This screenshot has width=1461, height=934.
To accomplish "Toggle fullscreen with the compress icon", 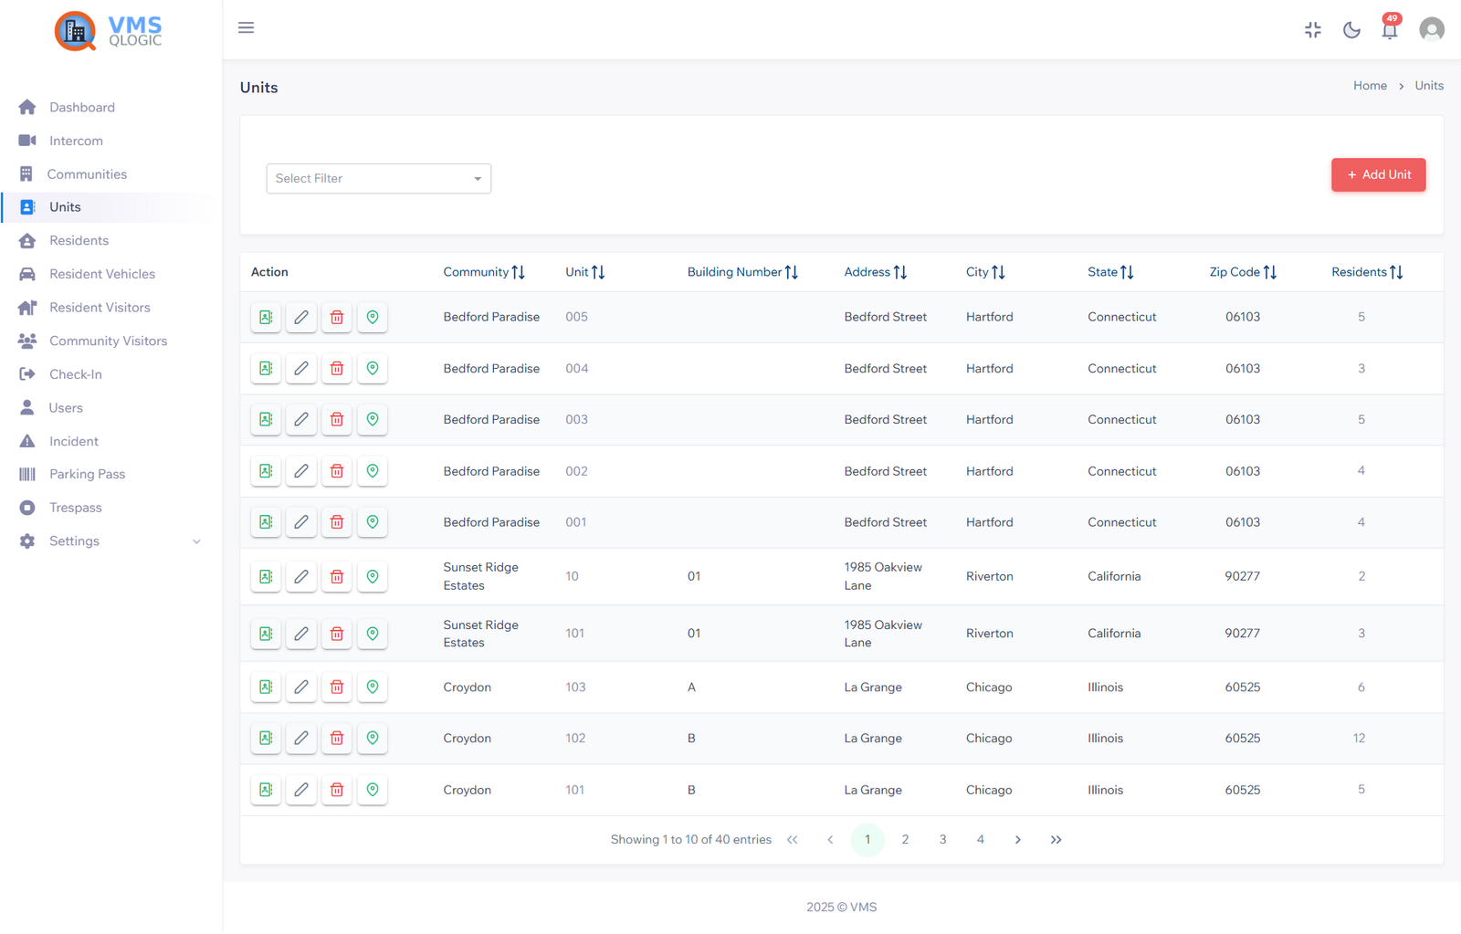I will [1312, 29].
